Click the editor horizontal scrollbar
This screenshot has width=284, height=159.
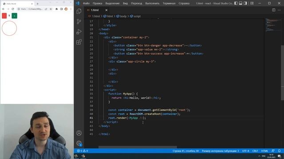(138, 147)
